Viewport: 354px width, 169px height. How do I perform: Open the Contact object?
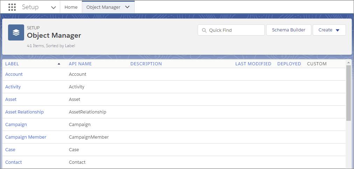pos(14,162)
